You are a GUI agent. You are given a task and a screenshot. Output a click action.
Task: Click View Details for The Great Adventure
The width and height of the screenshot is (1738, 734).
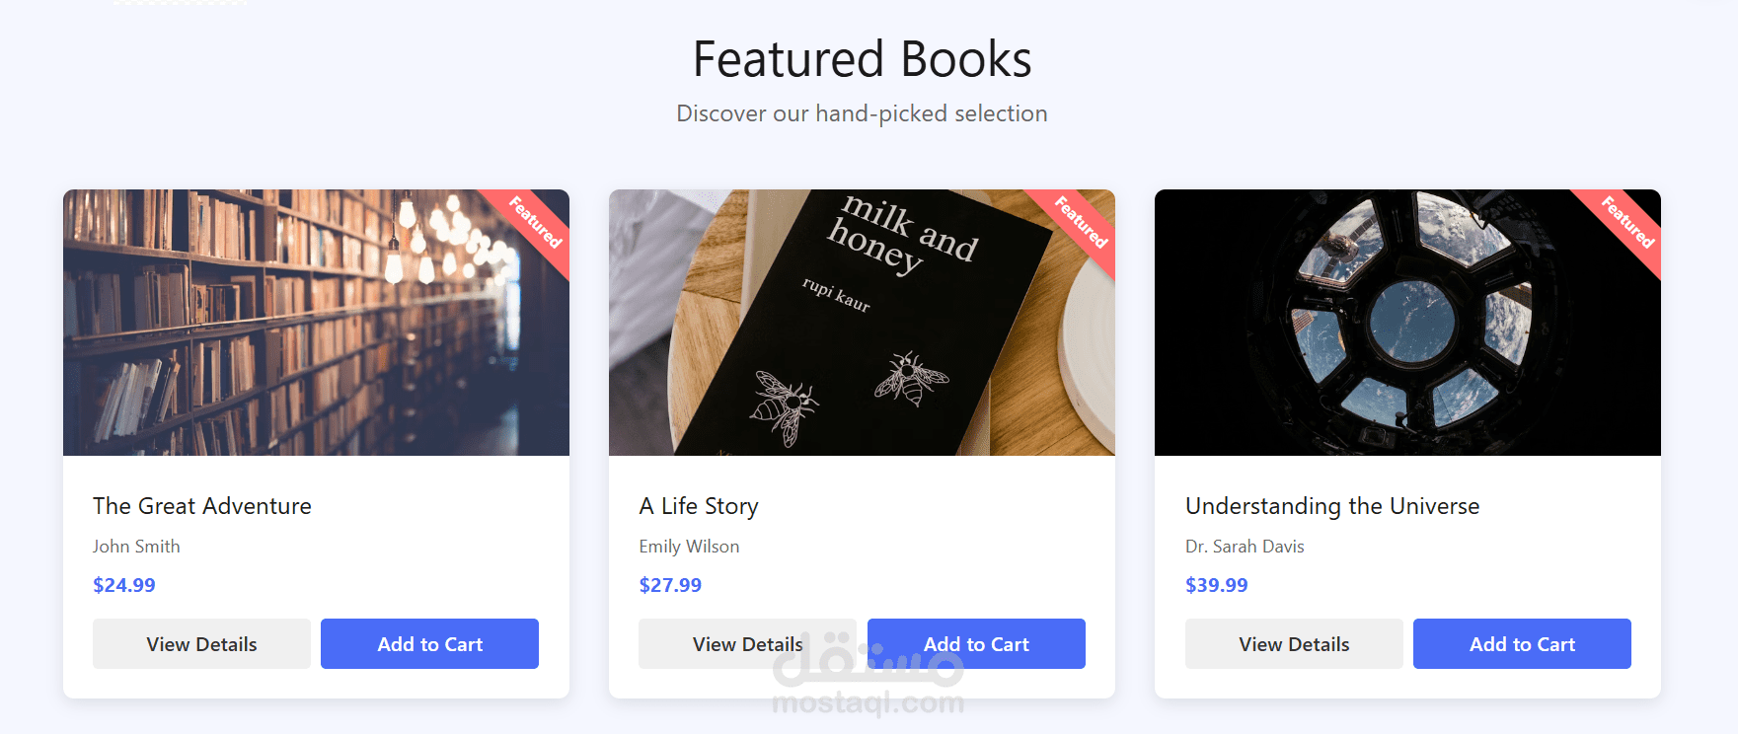(x=201, y=644)
